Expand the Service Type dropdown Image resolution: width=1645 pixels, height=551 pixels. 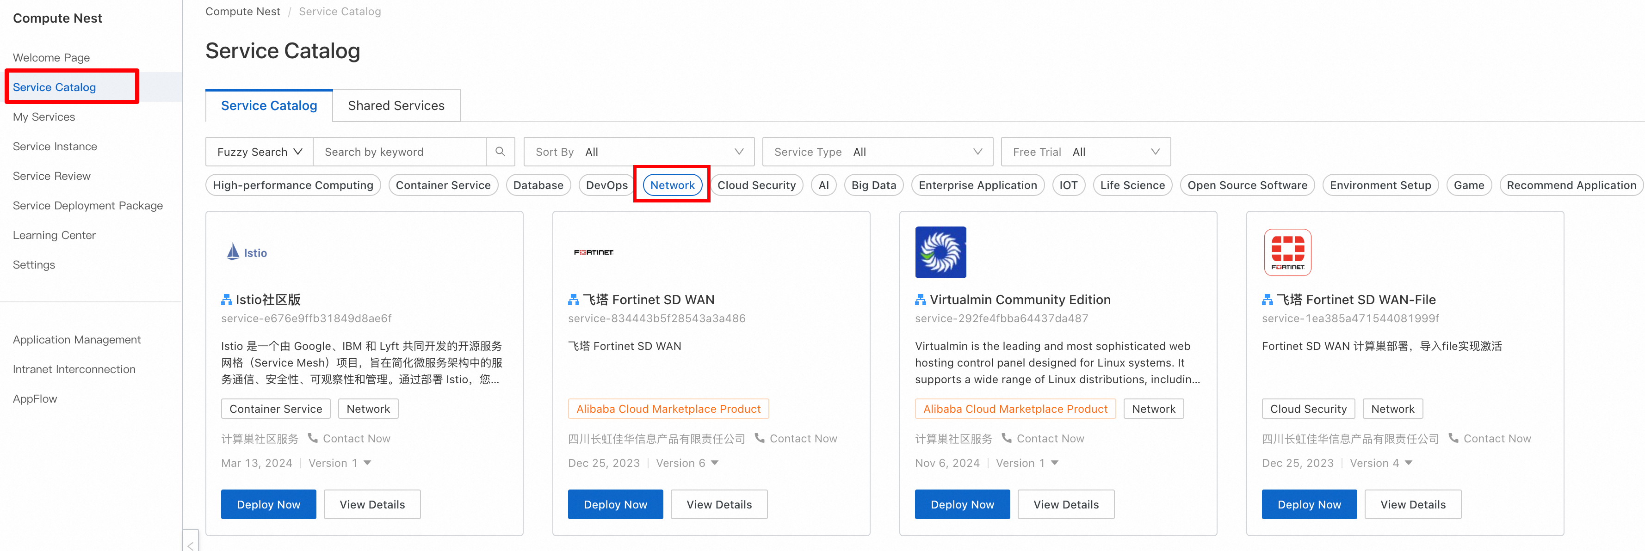point(878,151)
